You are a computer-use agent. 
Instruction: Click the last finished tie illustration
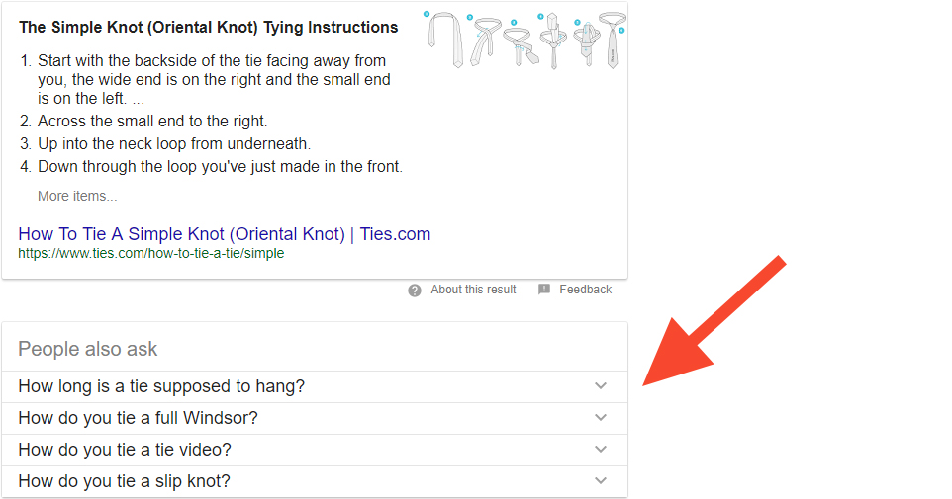613,40
